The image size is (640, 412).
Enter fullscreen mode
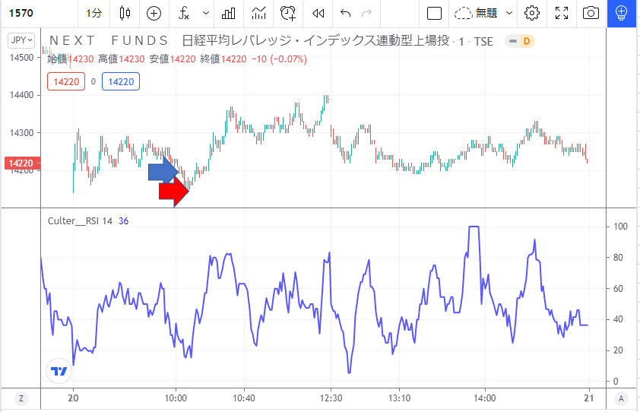562,13
